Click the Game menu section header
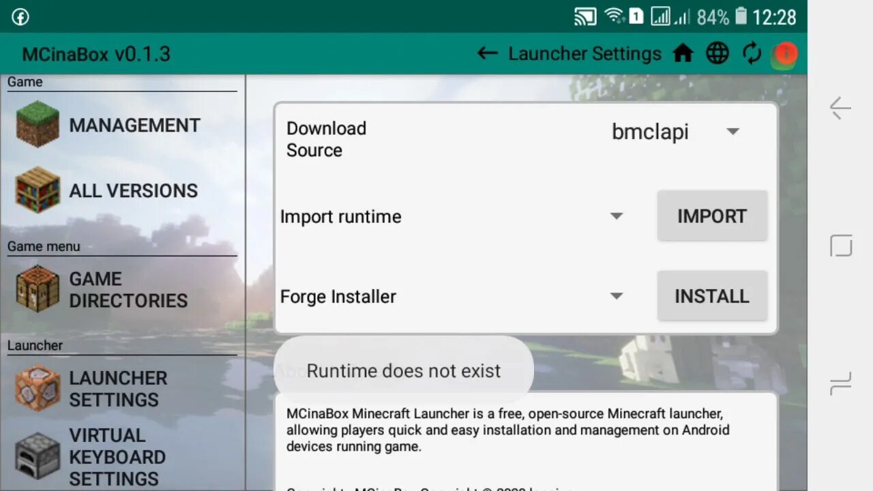The image size is (873, 491). [44, 246]
